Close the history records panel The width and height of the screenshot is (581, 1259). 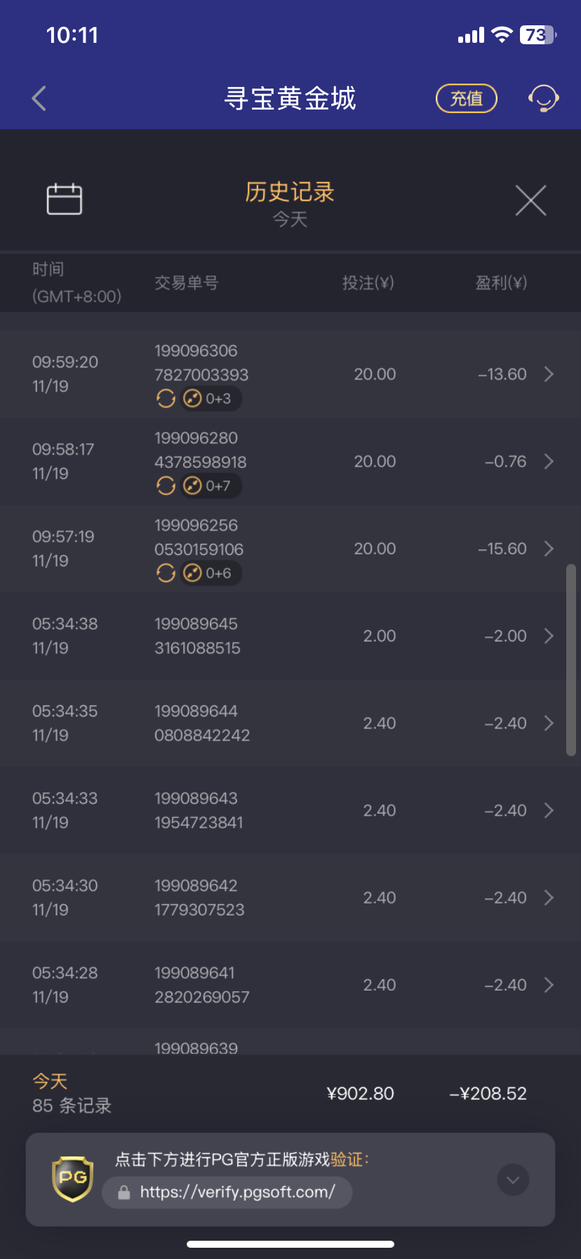530,201
